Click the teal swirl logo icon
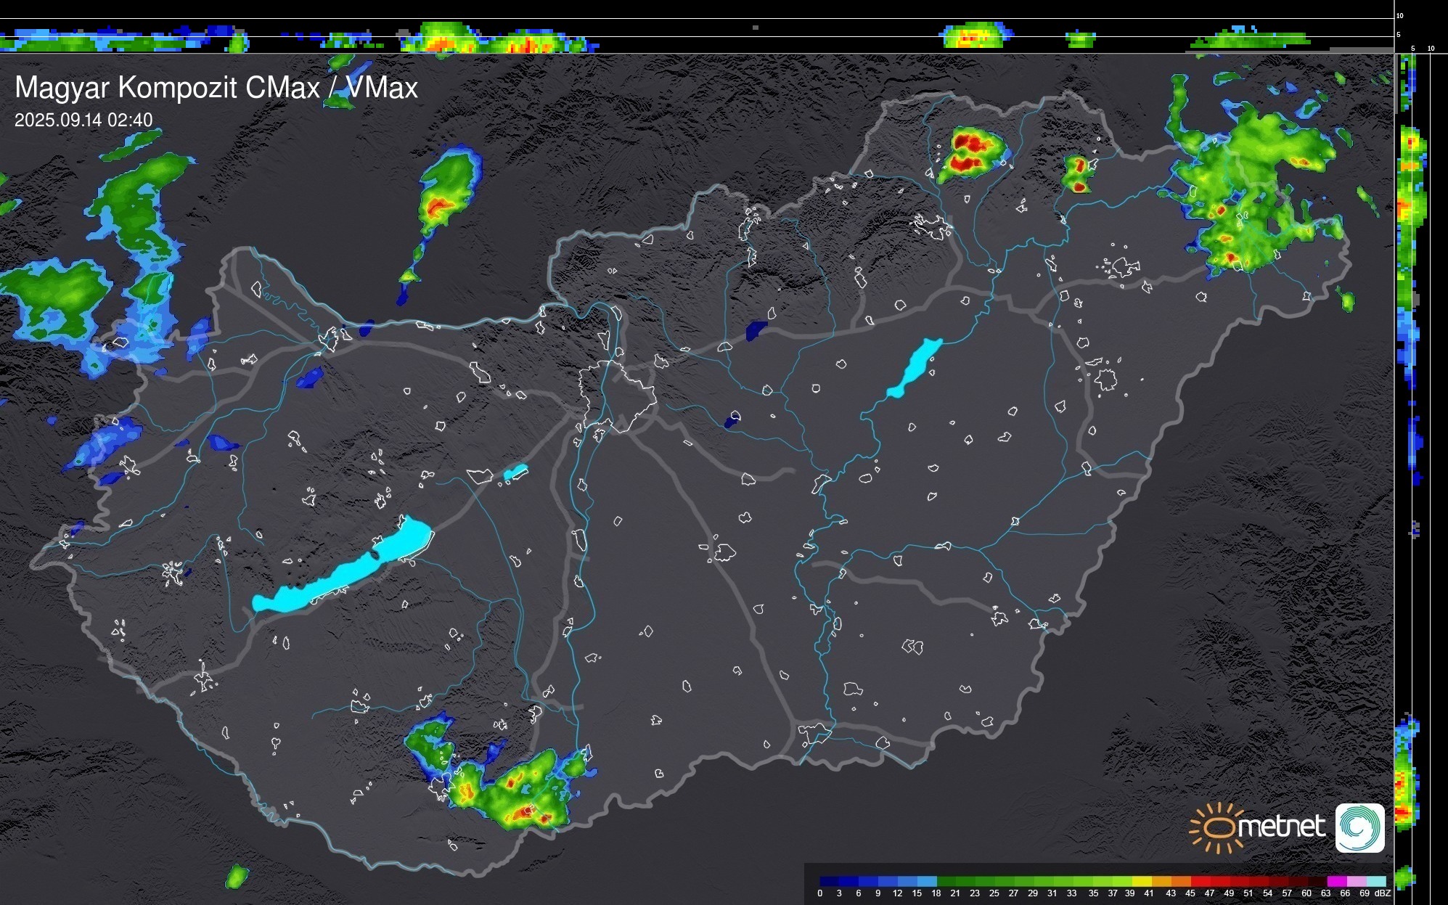Screen dimensions: 1448x905 [x=1359, y=827]
